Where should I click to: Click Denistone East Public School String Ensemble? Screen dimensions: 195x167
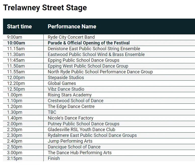(94, 49)
